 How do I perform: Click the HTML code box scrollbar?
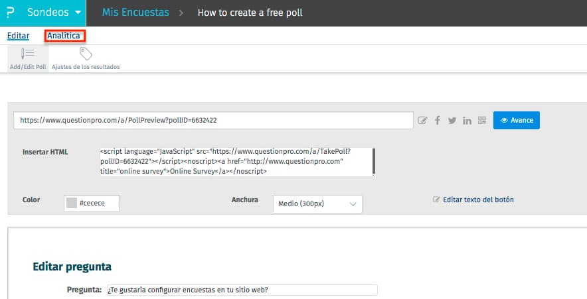tap(374, 161)
